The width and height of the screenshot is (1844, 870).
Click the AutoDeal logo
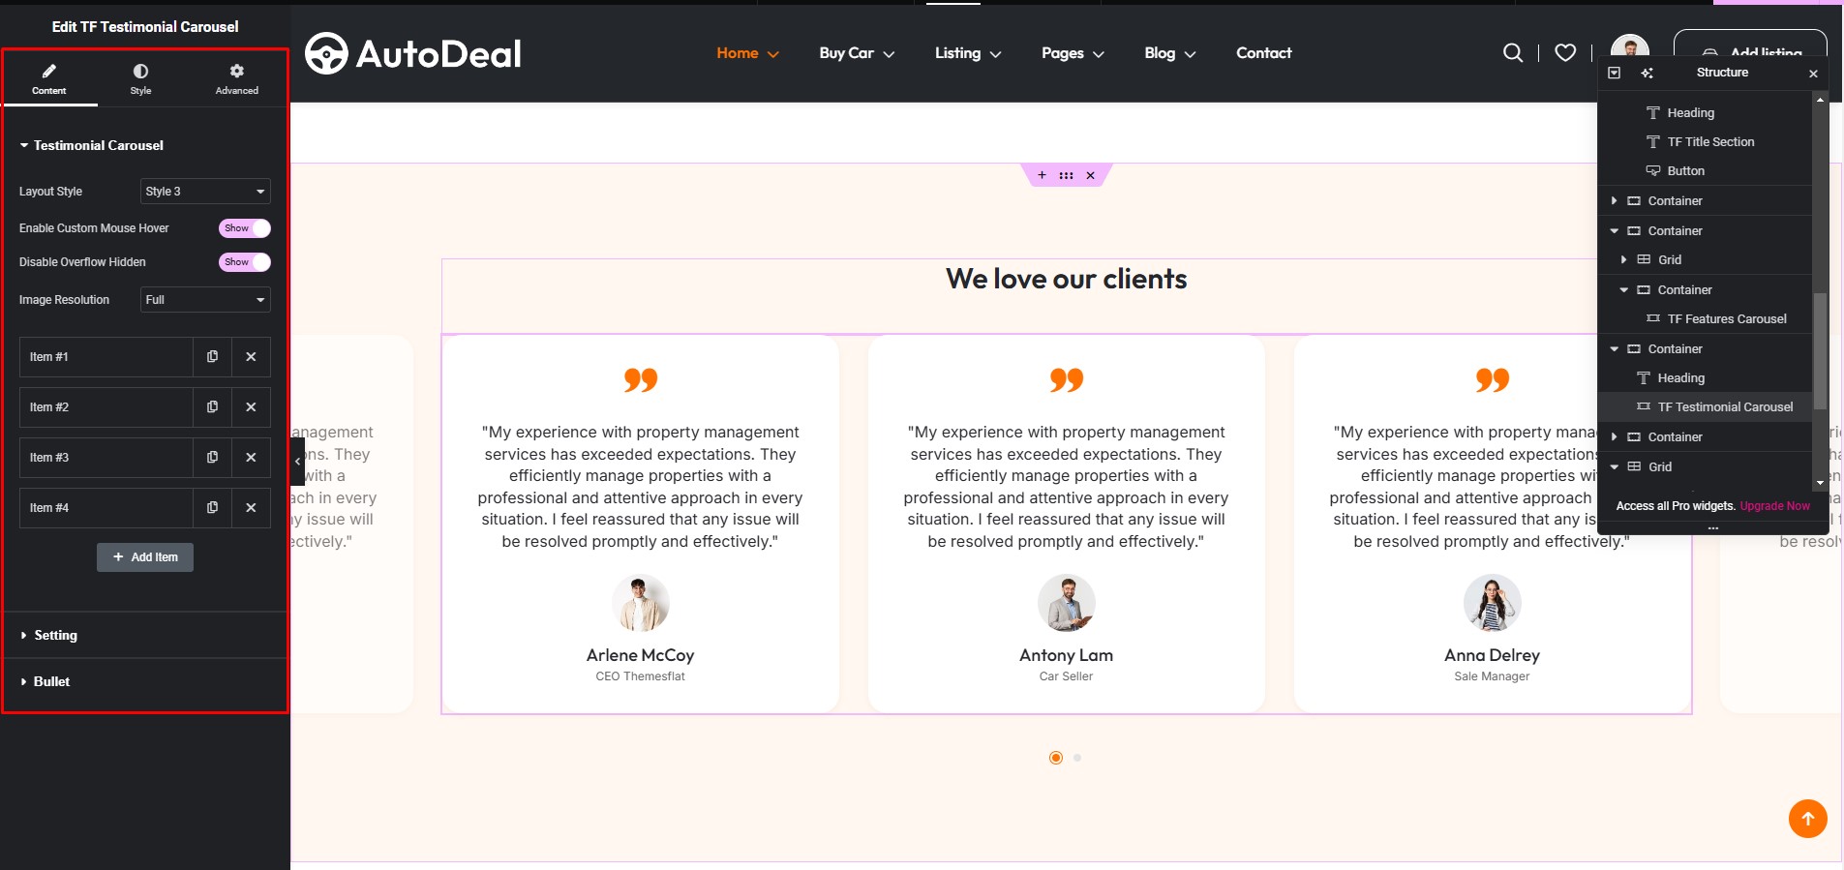tap(413, 53)
